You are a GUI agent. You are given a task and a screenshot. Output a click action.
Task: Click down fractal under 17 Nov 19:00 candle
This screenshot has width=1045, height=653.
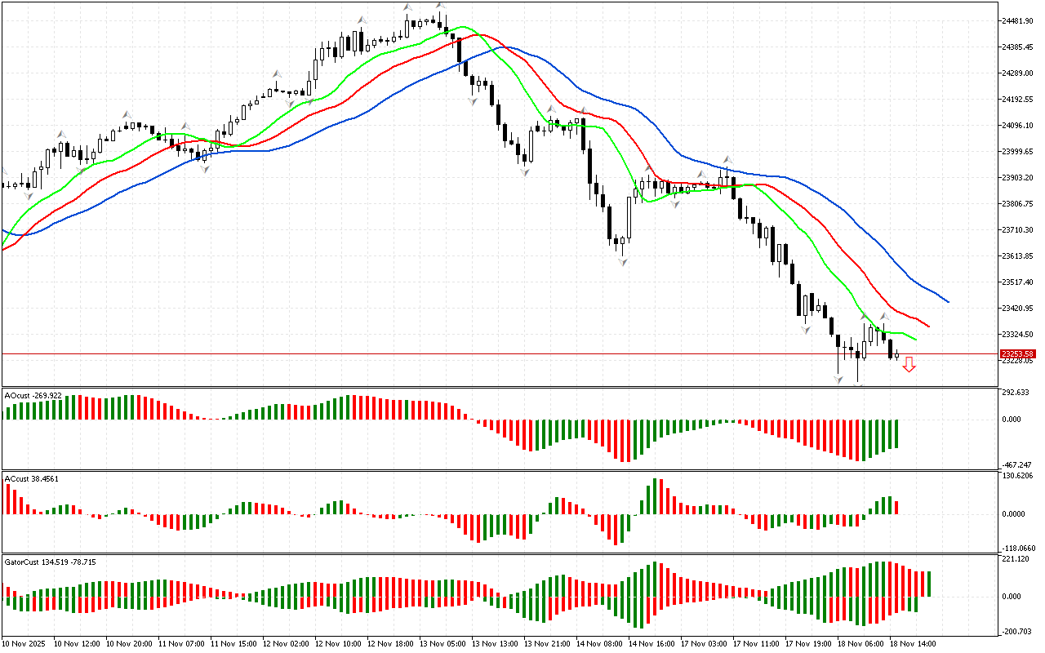pos(806,330)
